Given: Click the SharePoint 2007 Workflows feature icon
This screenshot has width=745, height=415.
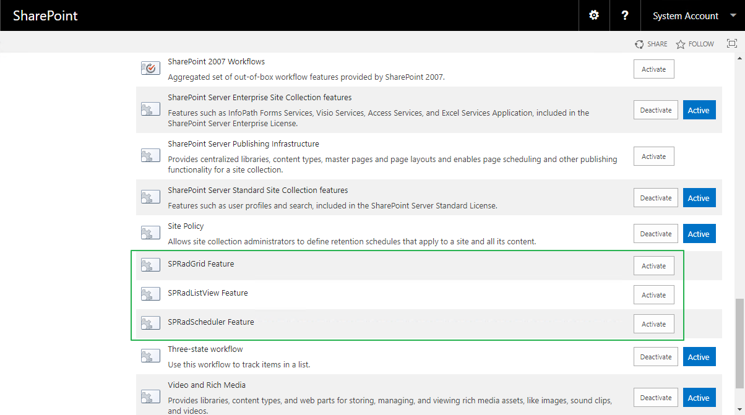Looking at the screenshot, I should pyautogui.click(x=150, y=69).
